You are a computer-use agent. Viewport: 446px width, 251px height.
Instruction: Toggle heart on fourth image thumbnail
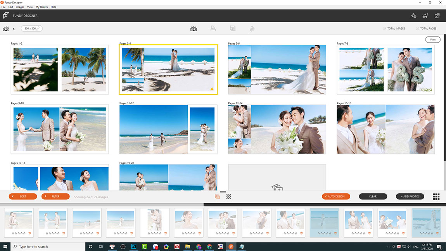(x=132, y=234)
